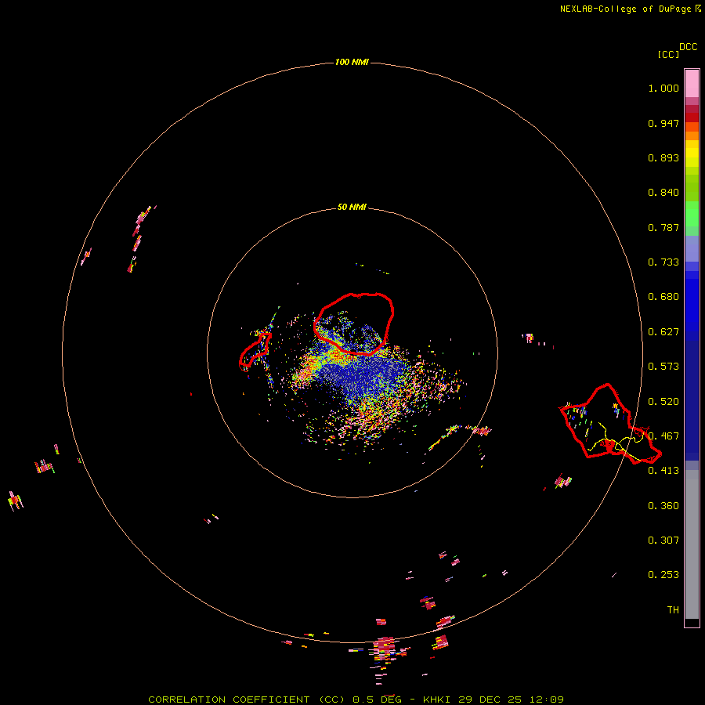Click the NEXLAB-College of DuPage credit text
The height and width of the screenshot is (705, 705).
pyautogui.click(x=625, y=9)
